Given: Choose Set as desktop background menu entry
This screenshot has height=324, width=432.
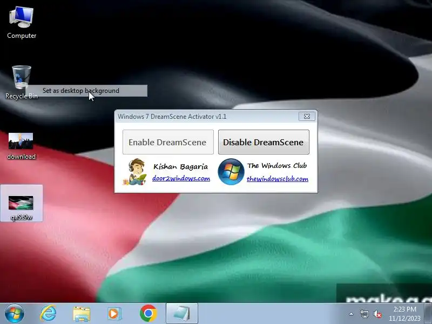Looking at the screenshot, I should (86, 91).
